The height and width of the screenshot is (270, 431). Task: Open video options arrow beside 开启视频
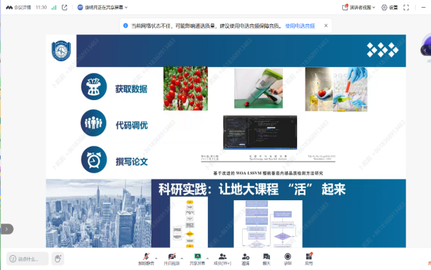(182, 258)
